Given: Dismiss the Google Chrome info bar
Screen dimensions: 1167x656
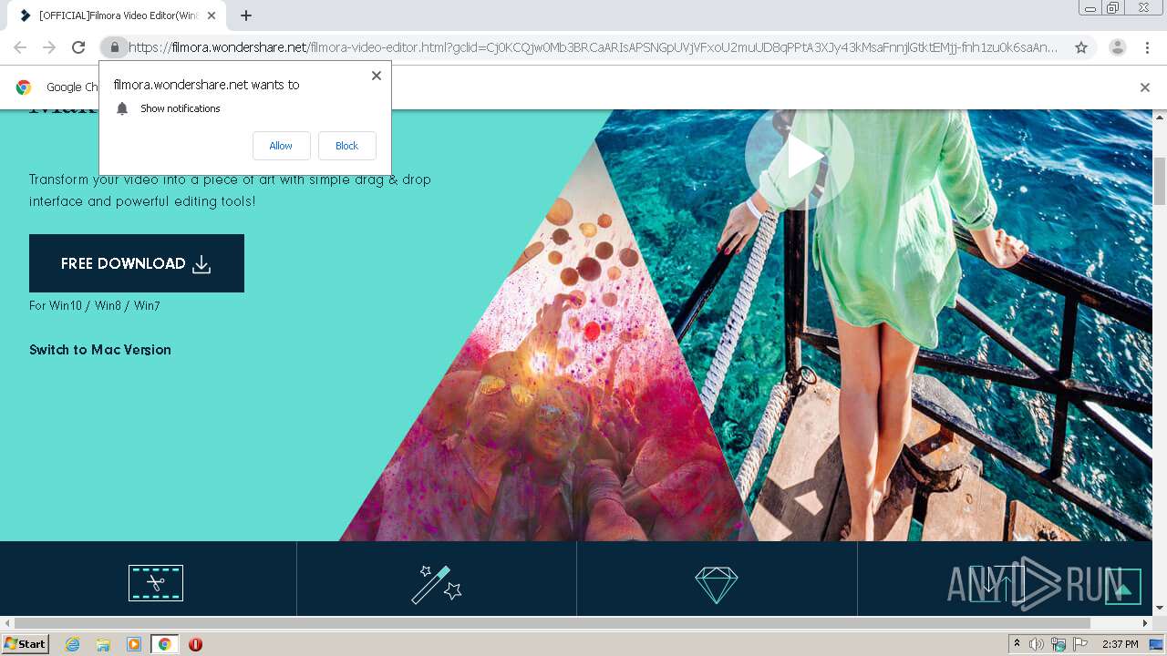Looking at the screenshot, I should [1145, 87].
